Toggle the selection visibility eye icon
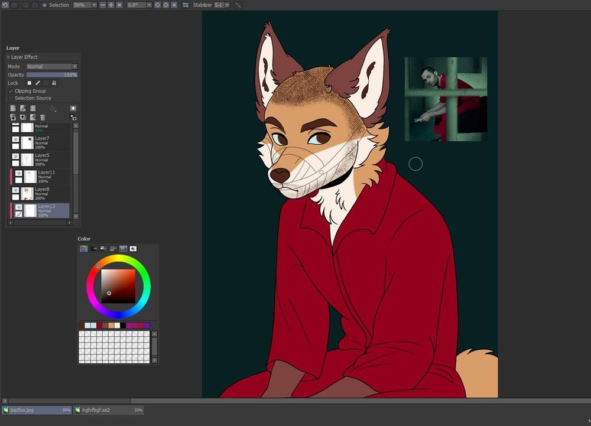 click(x=44, y=5)
